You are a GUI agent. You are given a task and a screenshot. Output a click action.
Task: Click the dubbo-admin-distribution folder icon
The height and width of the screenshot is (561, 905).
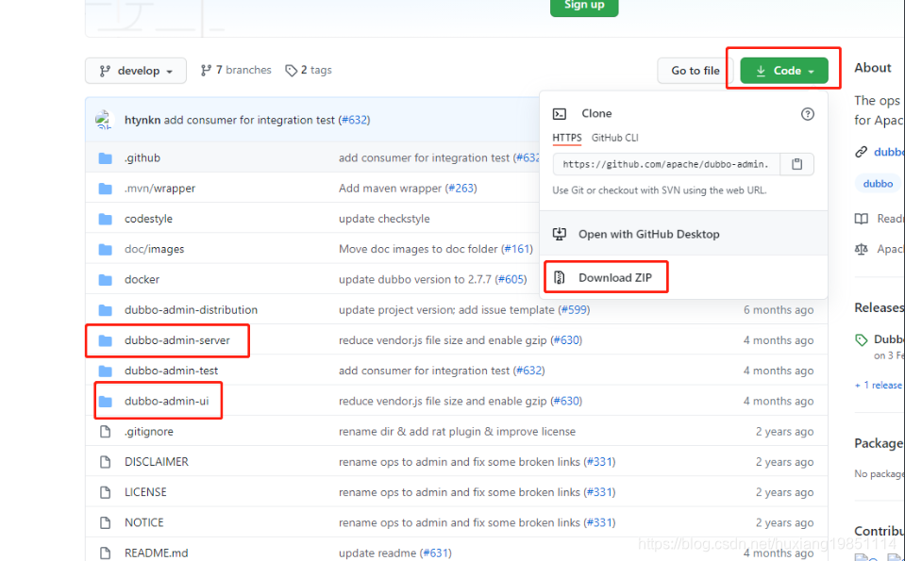click(105, 309)
